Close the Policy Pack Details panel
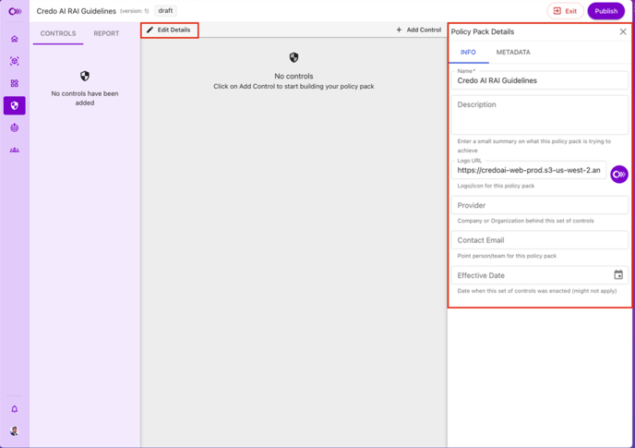Screen dimensions: 635x448 pyautogui.click(x=623, y=31)
